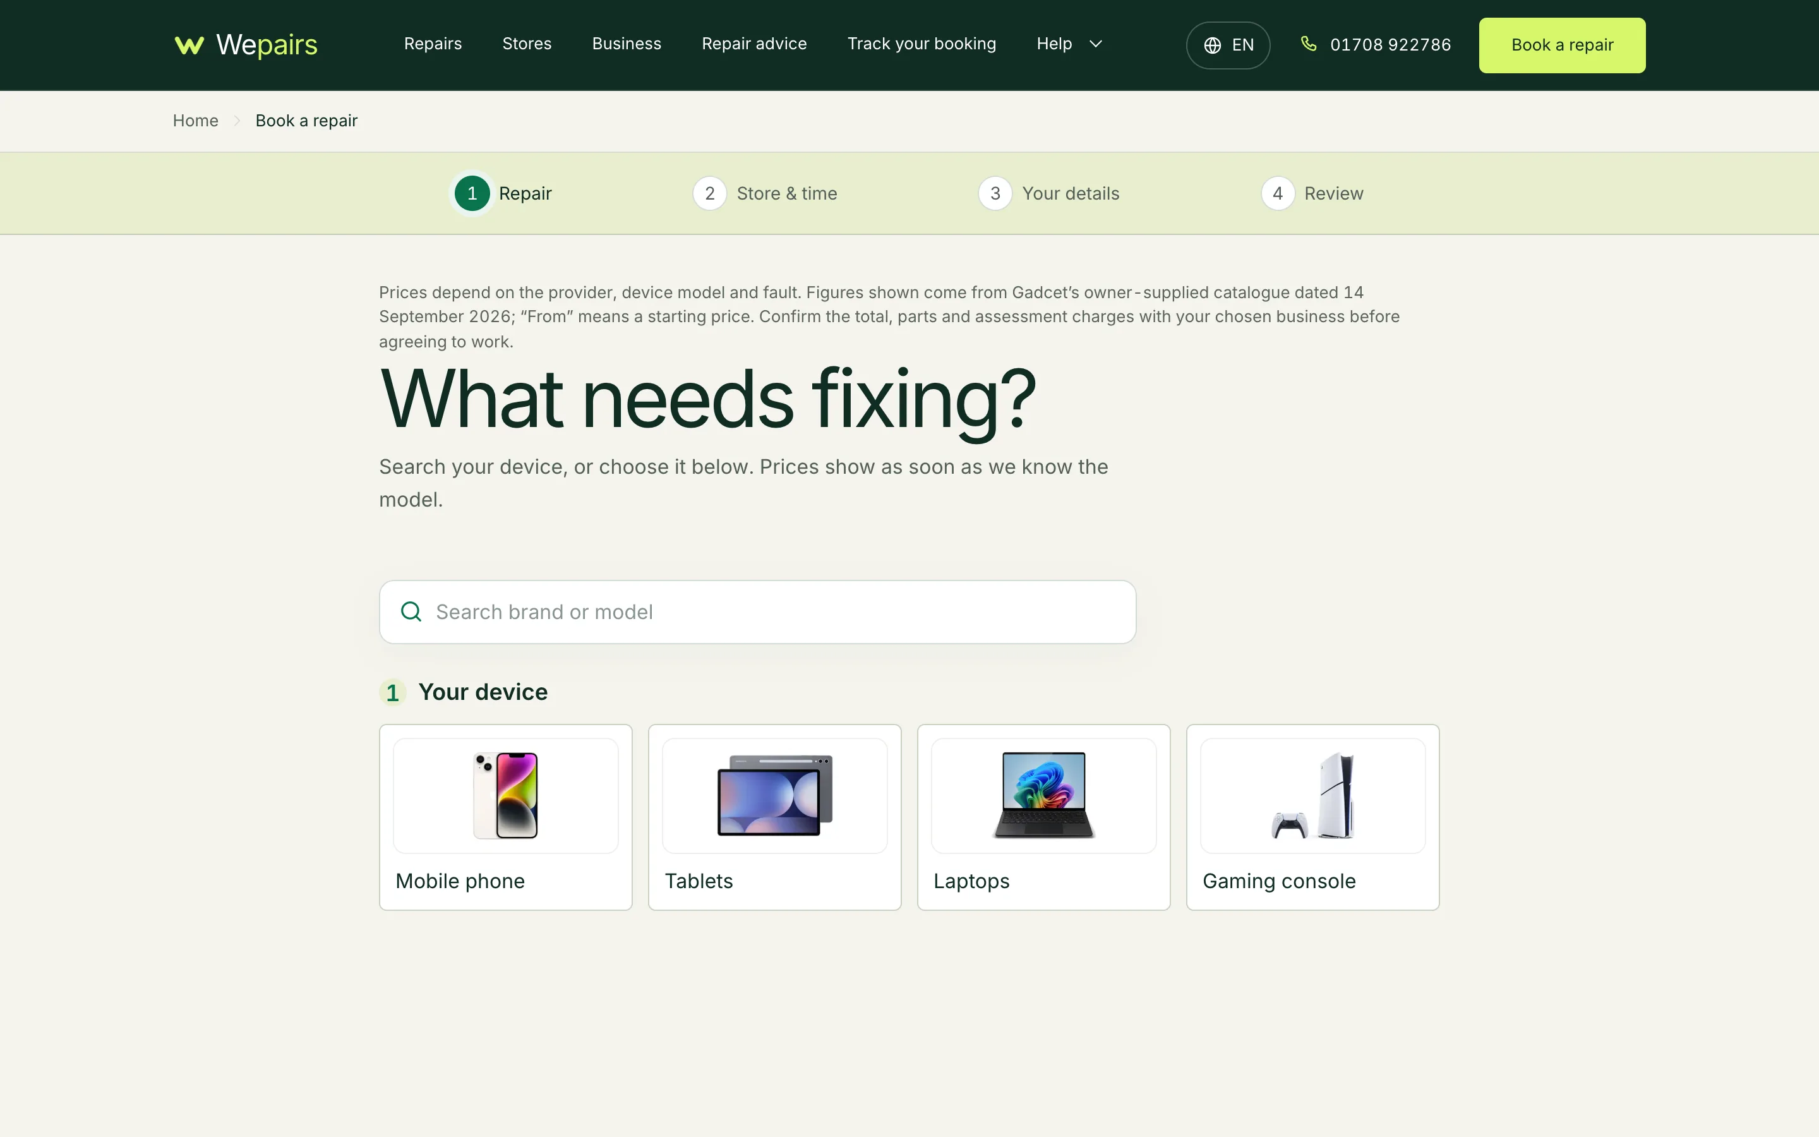Choose the Laptops image
The width and height of the screenshot is (1819, 1137).
coord(1044,796)
